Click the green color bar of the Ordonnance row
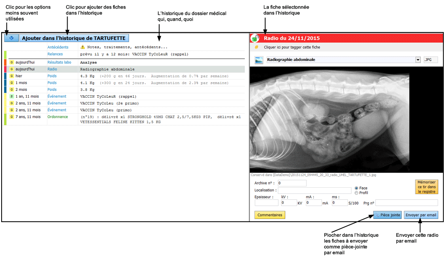Screen dimensions: 445x259 click(5, 120)
